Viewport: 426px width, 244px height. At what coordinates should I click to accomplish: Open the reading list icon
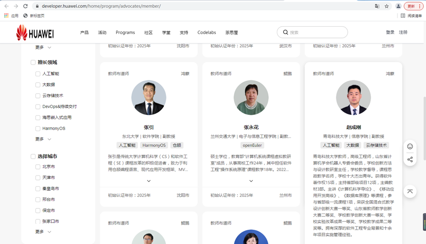click(x=403, y=16)
